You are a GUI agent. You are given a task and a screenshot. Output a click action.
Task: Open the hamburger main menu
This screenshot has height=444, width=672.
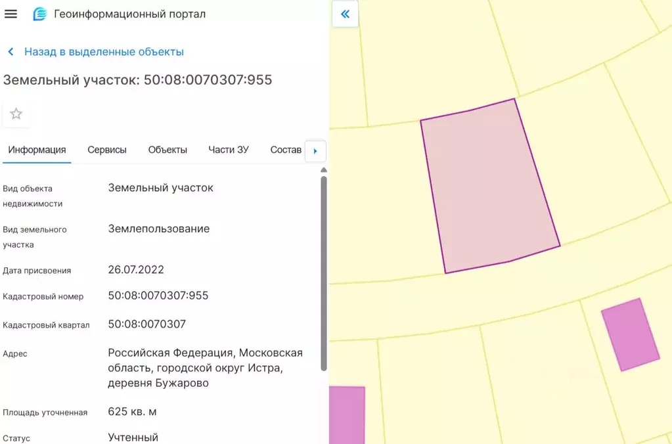11,14
